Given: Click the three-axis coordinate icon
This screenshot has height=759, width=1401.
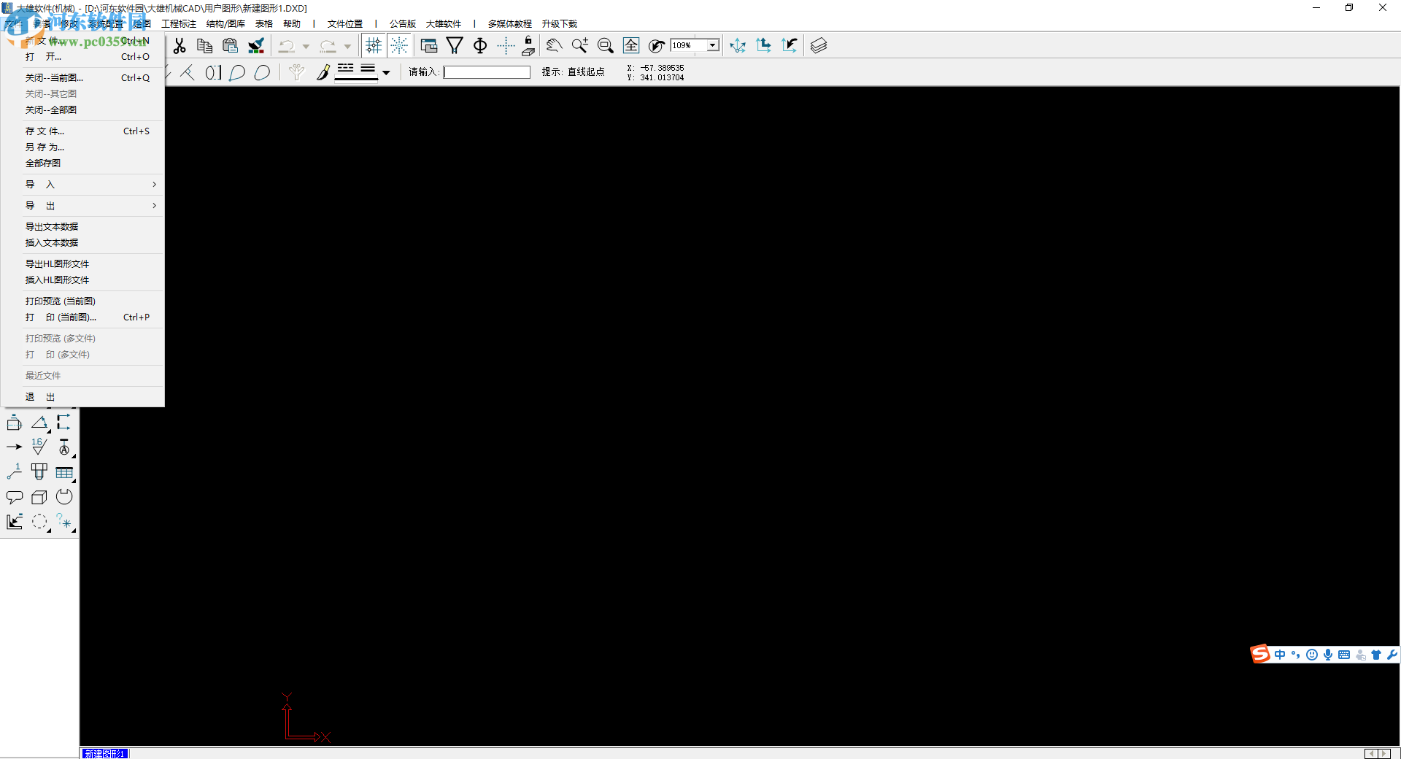Looking at the screenshot, I should point(738,46).
